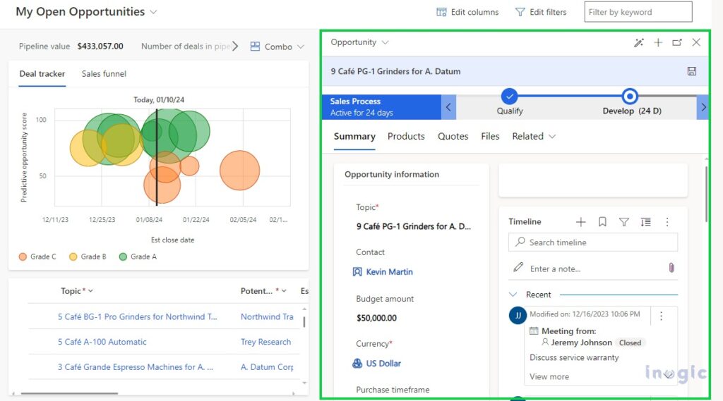Click the meeting calendar icon in timeline

[534, 331]
